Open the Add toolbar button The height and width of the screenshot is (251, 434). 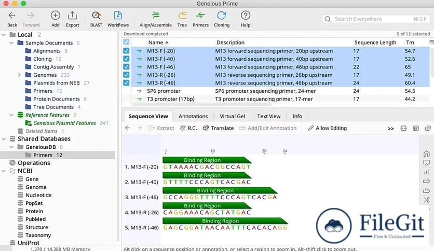tap(56, 19)
